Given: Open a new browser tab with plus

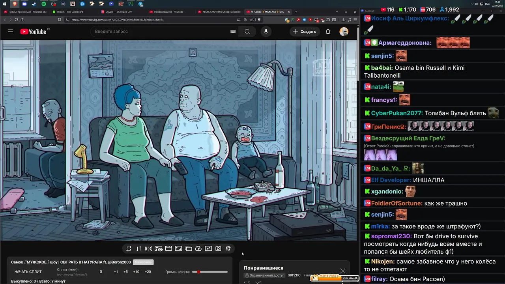Looking at the screenshot, I should point(296,12).
